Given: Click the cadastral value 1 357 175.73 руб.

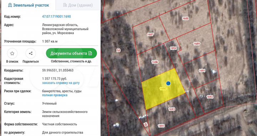Looking at the screenshot, I should (x=55, y=79).
